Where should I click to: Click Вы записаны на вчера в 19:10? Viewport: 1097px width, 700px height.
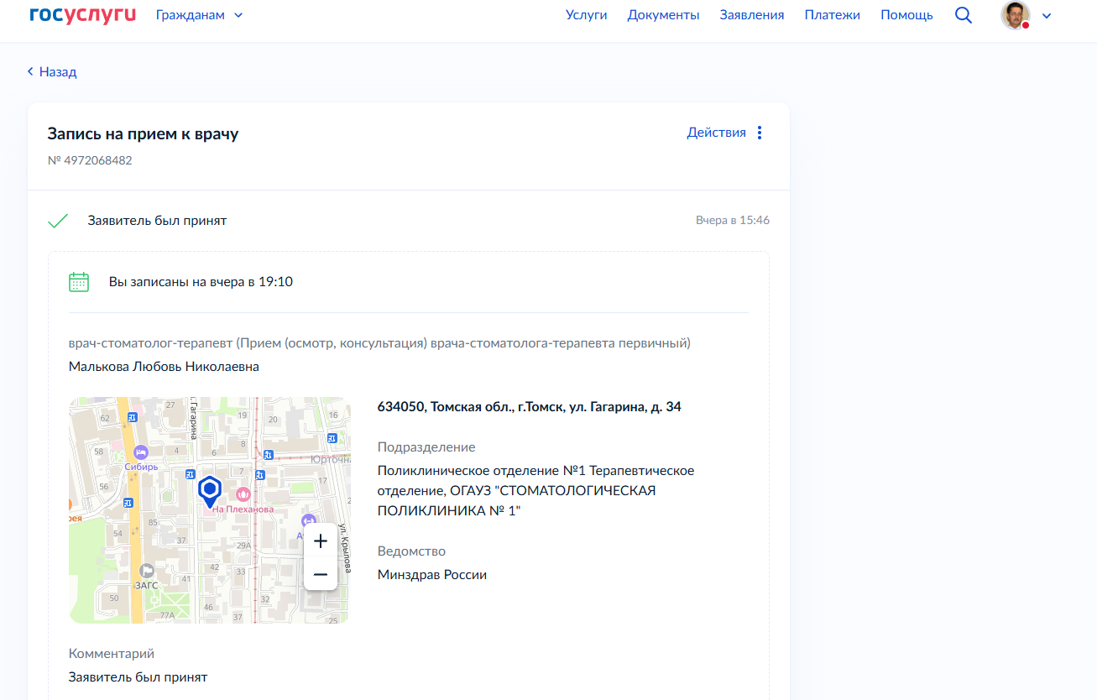[x=201, y=282]
